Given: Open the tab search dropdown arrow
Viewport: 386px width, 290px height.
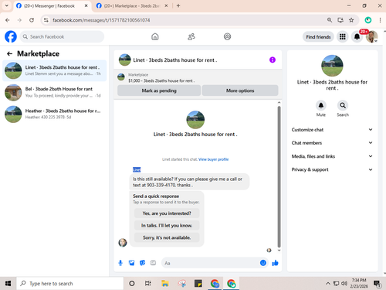Looking at the screenshot, I should coord(7,5).
